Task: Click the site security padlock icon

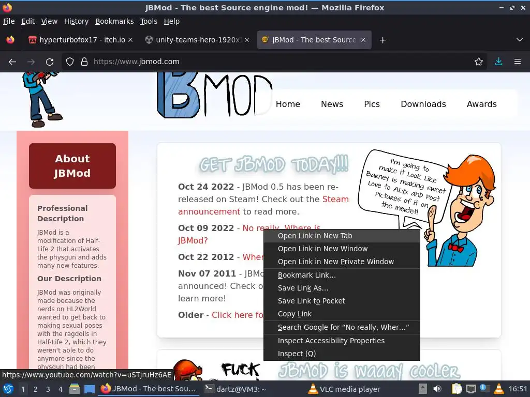Action: coord(84,62)
